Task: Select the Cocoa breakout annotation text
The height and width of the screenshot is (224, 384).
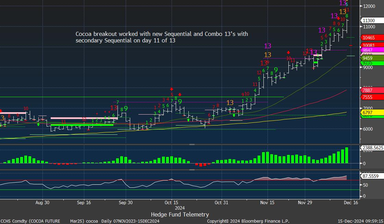Action: point(161,37)
